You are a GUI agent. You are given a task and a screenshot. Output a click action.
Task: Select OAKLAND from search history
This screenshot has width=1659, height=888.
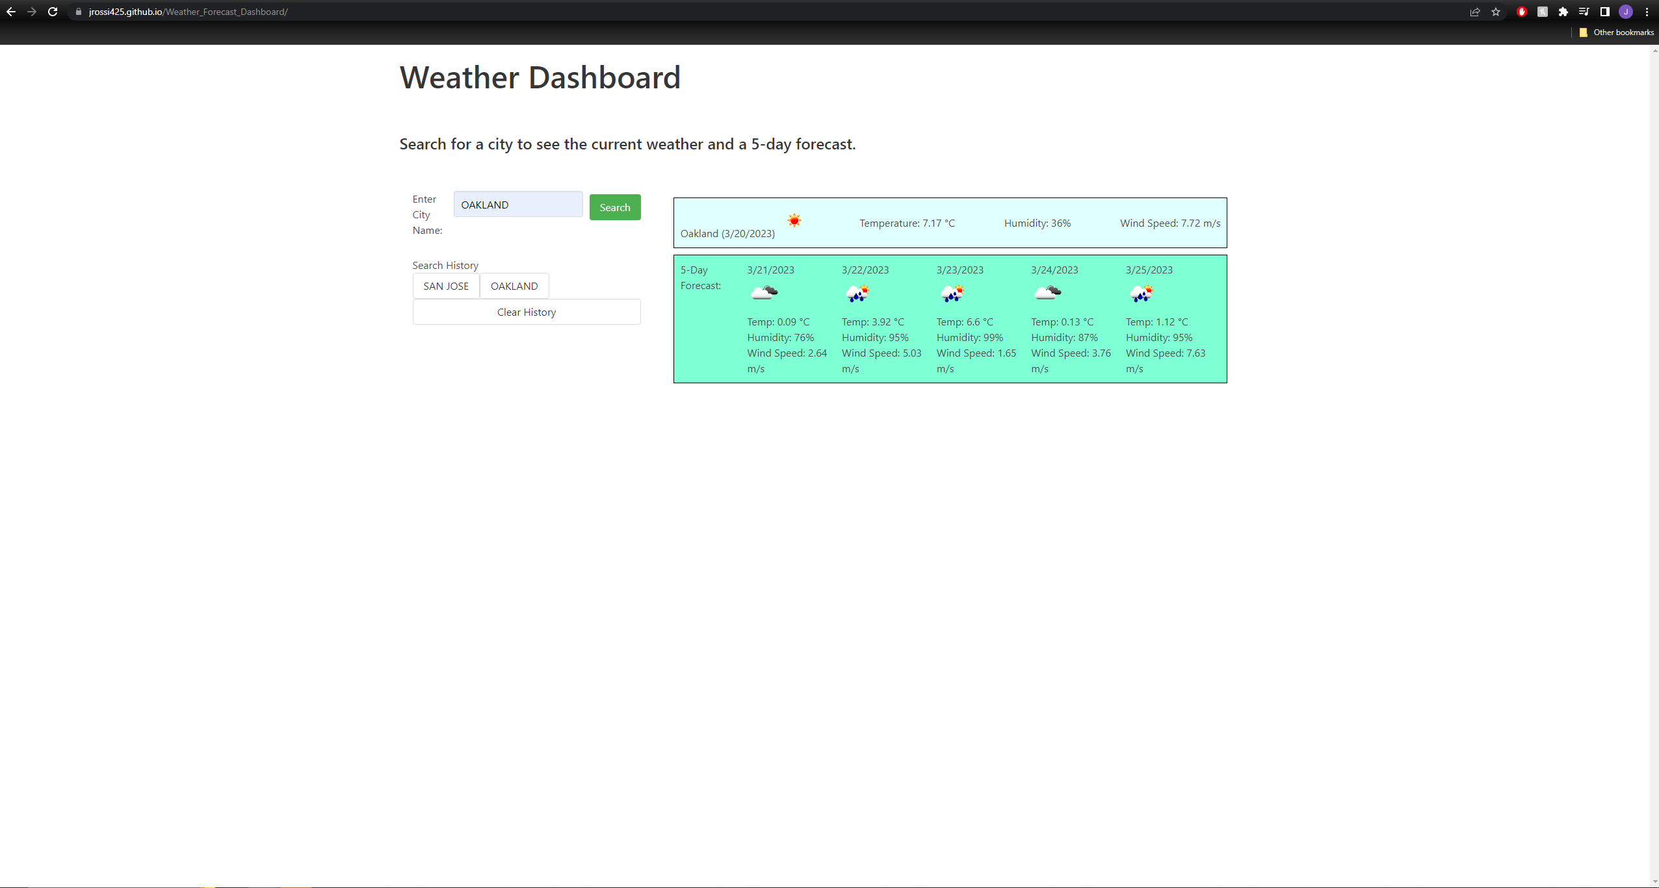click(x=514, y=286)
